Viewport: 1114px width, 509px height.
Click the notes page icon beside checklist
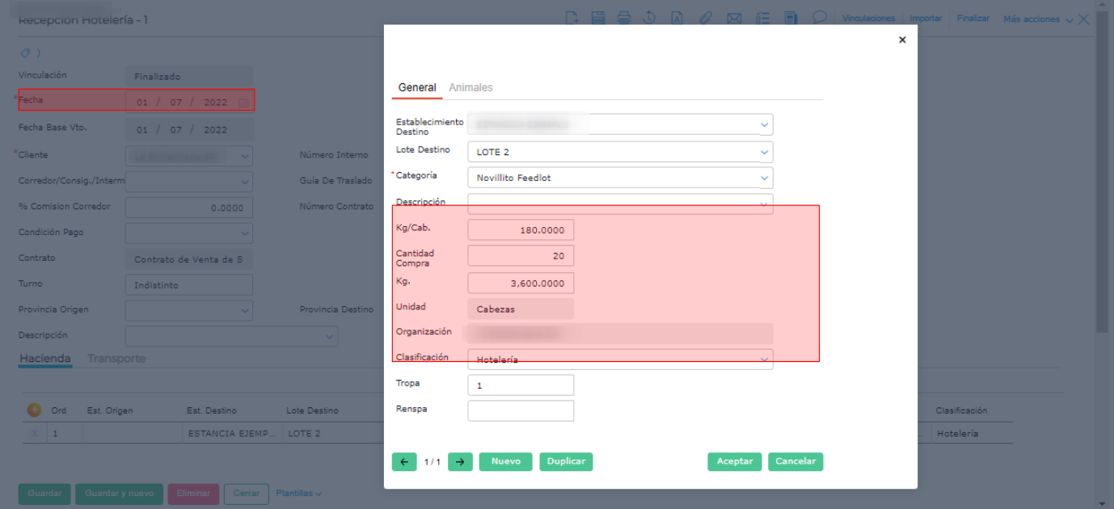[x=791, y=18]
